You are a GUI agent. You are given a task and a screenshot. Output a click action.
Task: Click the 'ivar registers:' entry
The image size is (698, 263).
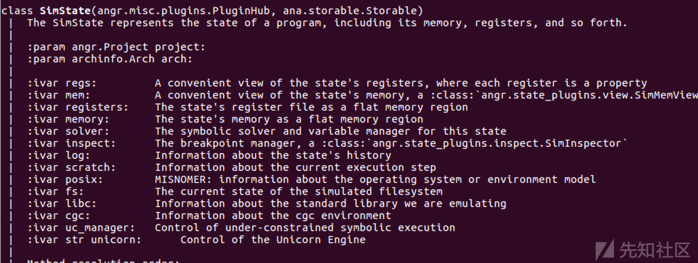[x=78, y=107]
